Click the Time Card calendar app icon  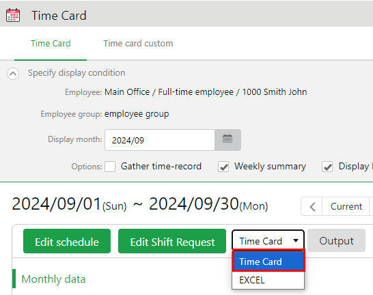(13, 16)
